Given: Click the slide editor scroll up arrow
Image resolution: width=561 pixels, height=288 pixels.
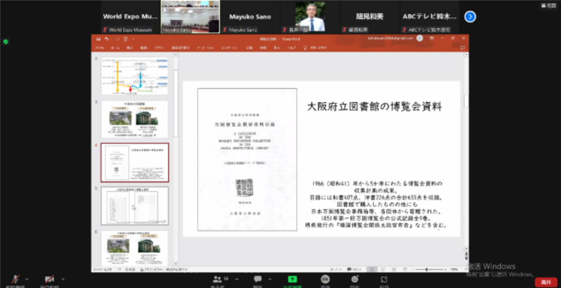Looking at the screenshot, I should (466, 55).
